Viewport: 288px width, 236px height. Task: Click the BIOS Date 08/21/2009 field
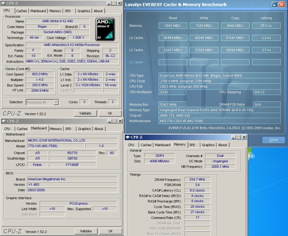[72, 190]
